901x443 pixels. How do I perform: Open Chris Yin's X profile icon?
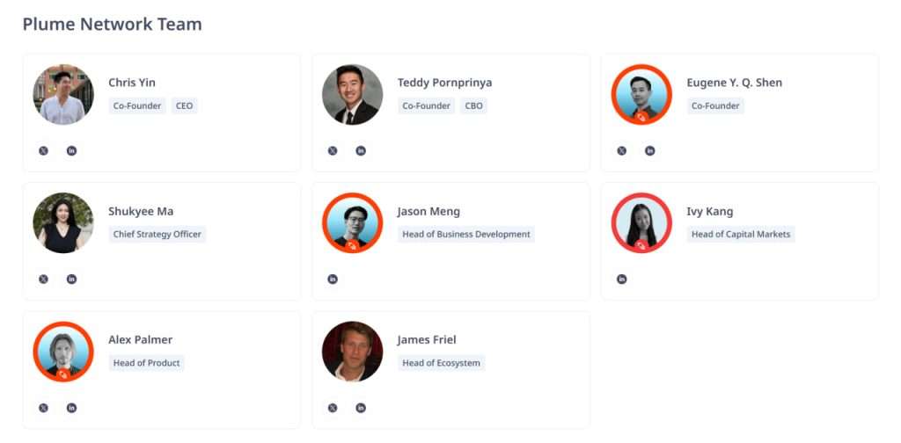point(43,150)
